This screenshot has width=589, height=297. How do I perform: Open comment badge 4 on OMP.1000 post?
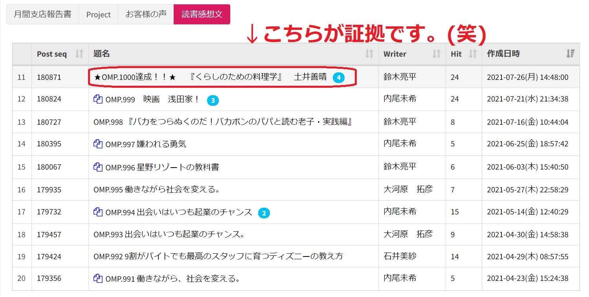(x=339, y=77)
